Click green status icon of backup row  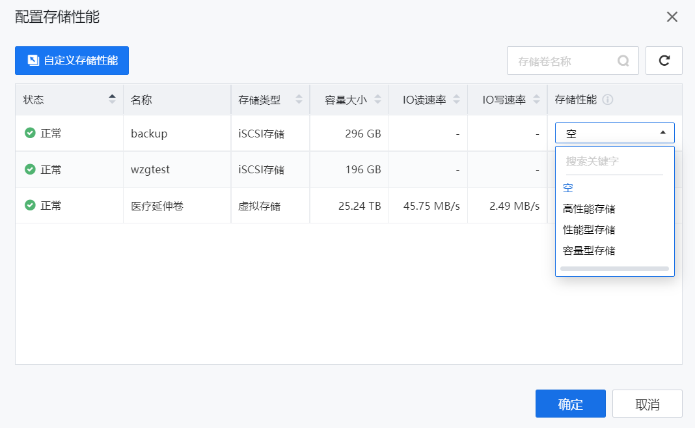(30, 133)
